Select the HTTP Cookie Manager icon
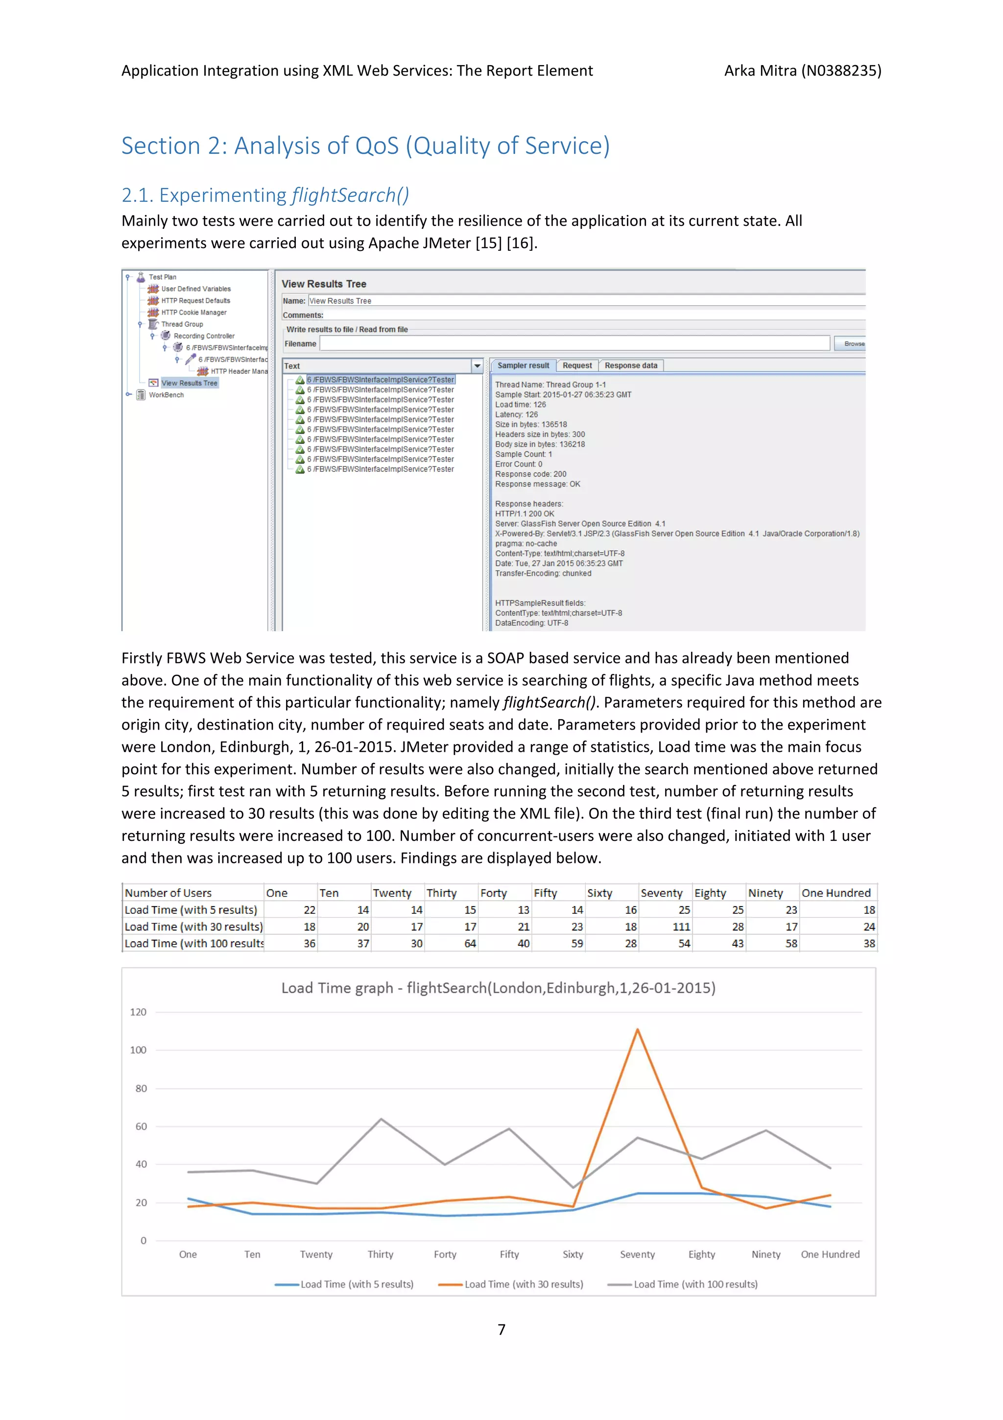 [153, 312]
